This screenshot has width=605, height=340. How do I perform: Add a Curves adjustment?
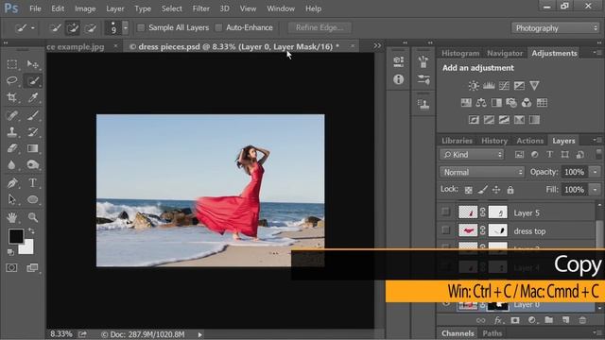click(504, 86)
